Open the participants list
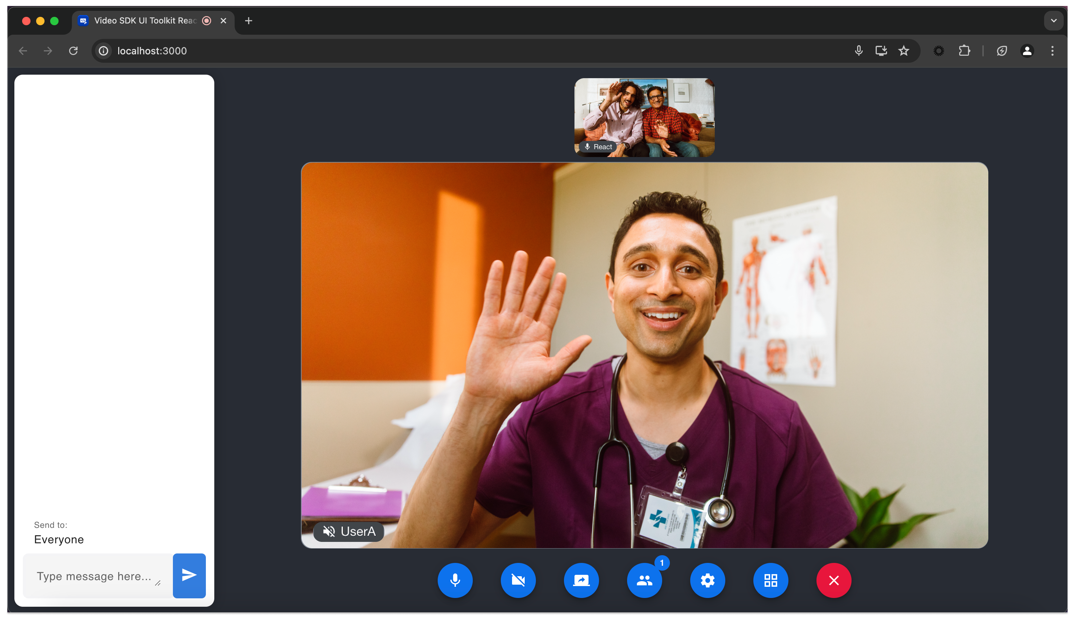 coord(644,580)
